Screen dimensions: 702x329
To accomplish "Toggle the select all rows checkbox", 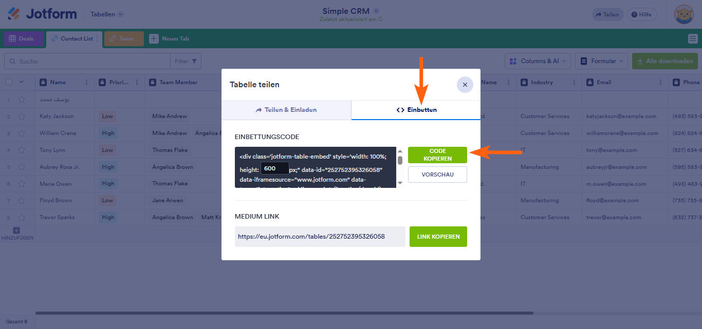I will click(x=9, y=82).
